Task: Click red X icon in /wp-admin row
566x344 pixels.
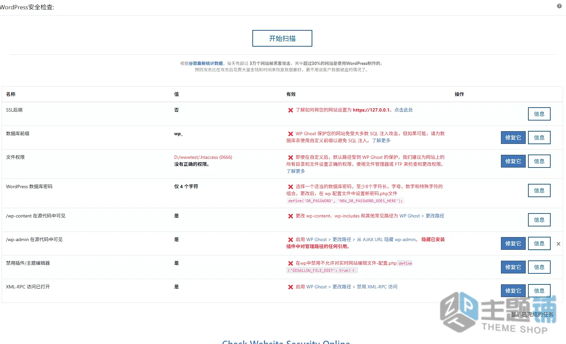Action: coord(291,240)
